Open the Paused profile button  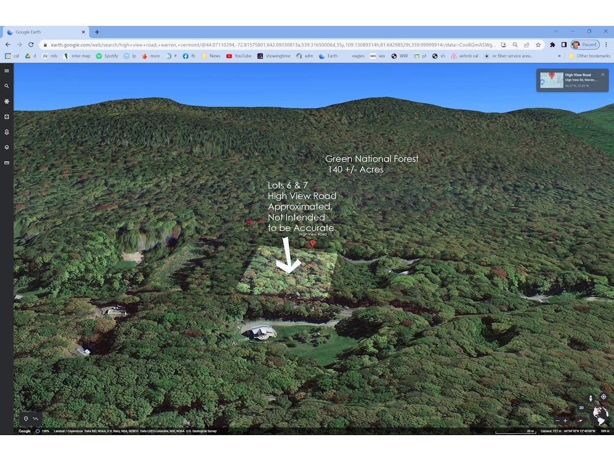click(x=585, y=45)
